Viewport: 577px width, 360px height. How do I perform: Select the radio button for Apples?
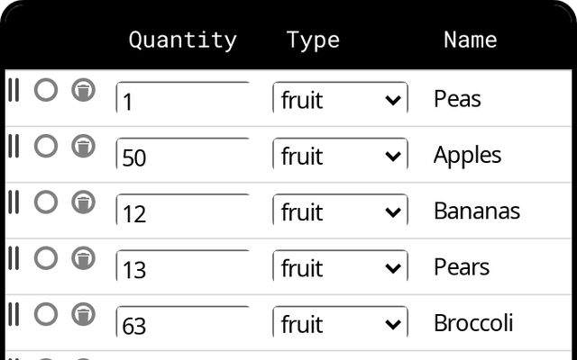pos(46,146)
